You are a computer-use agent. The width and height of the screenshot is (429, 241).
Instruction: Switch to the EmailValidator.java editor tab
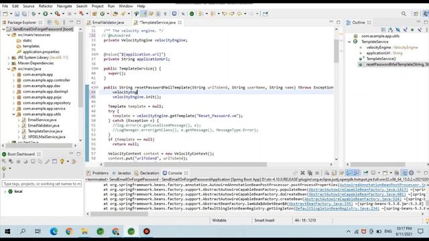[105, 22]
